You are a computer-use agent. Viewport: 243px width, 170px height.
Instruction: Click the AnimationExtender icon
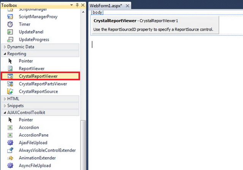pyautogui.click(x=10, y=158)
